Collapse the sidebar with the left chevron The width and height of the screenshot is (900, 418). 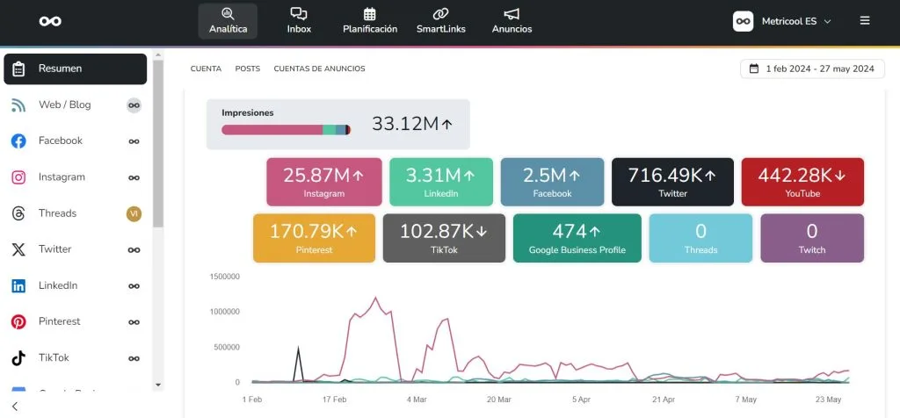[15, 407]
